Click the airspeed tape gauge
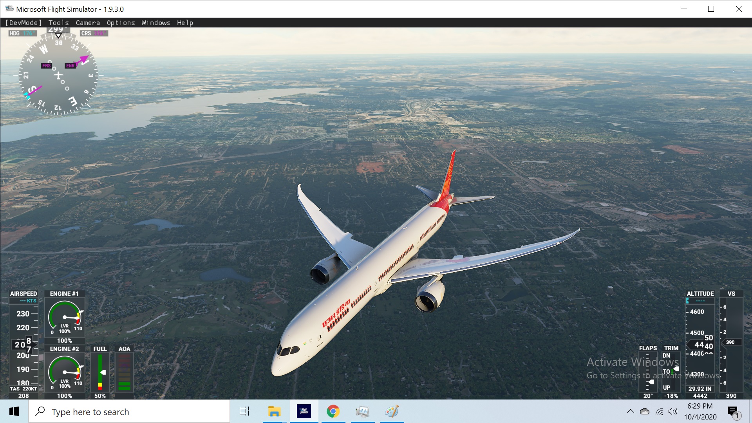 click(23, 345)
